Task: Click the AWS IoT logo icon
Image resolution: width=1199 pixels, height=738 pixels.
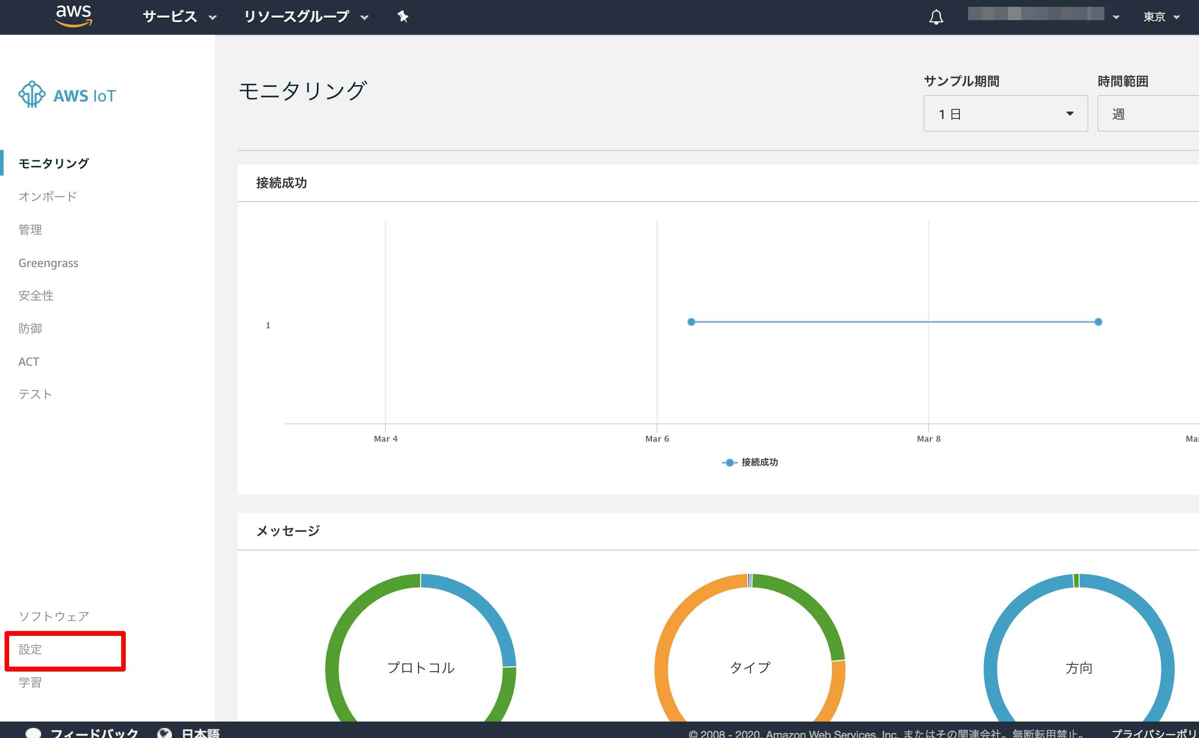Action: pyautogui.click(x=32, y=94)
